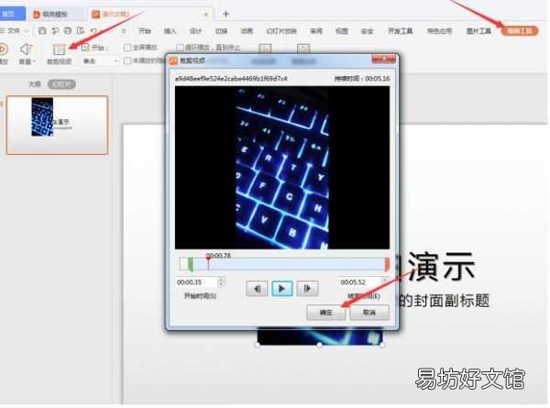Open the View (视图) ribbon tab

pos(342,31)
